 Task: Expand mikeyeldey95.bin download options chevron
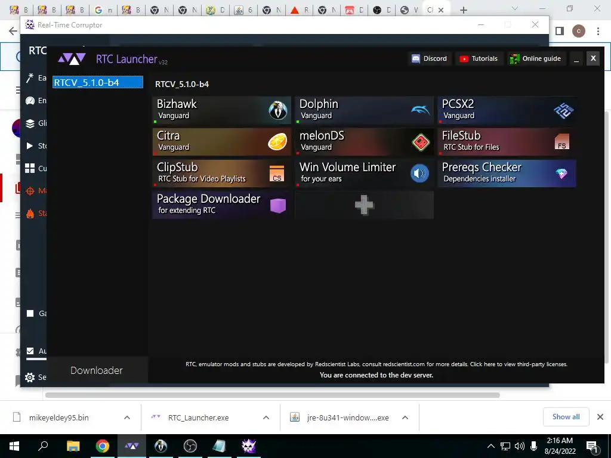[127, 417]
